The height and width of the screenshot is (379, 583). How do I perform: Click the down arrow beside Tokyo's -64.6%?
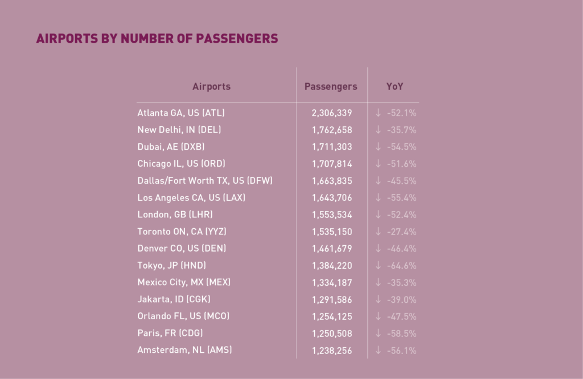(377, 266)
